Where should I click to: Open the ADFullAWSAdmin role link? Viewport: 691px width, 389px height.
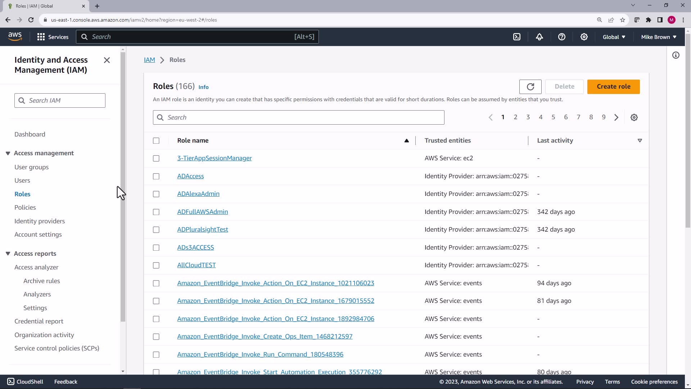(x=202, y=212)
